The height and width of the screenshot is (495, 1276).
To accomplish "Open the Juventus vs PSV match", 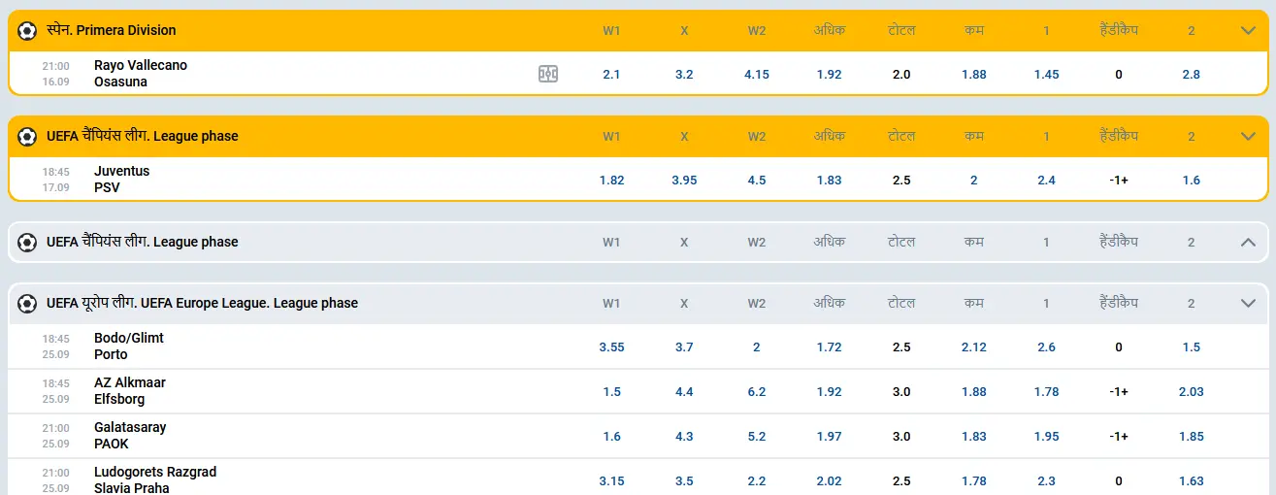I will tap(122, 180).
